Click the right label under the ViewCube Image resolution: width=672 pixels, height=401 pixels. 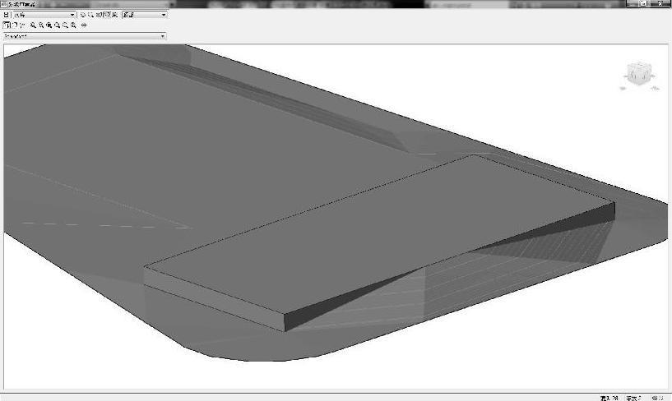pyautogui.click(x=655, y=89)
